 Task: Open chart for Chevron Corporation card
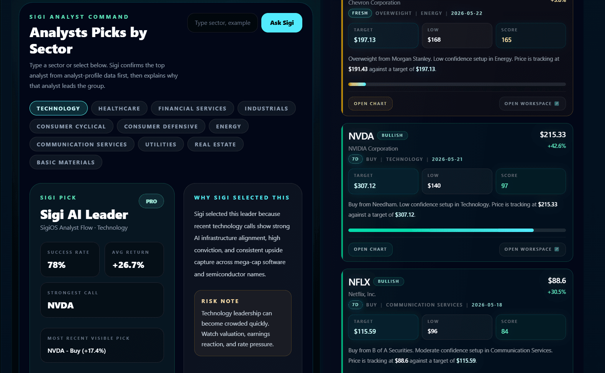pos(370,104)
